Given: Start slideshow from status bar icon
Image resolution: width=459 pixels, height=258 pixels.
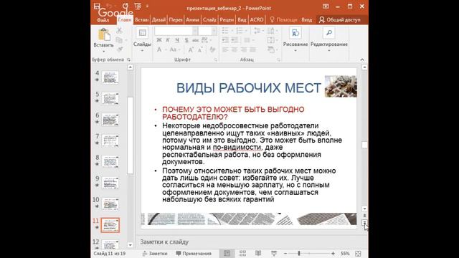Looking at the screenshot, I should pyautogui.click(x=274, y=253).
